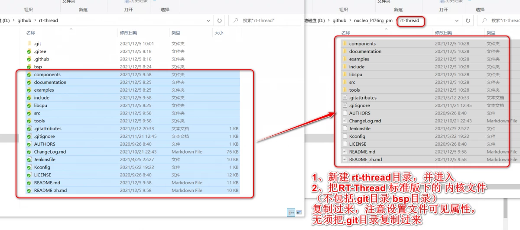
Task: Select .gitignore in left window
Action: pyautogui.click(x=44, y=137)
